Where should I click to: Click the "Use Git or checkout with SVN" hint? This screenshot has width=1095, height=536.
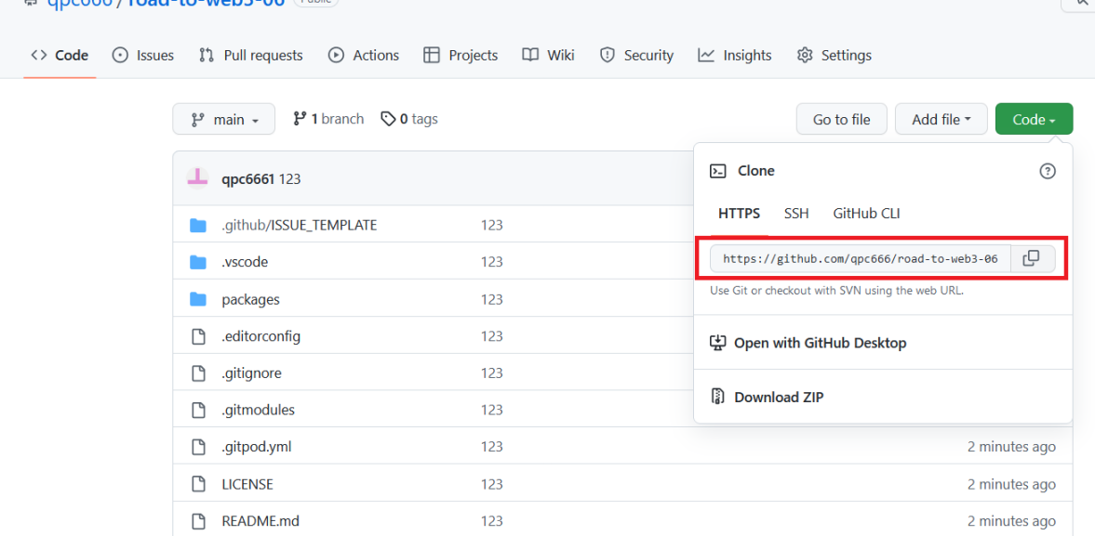tap(836, 291)
